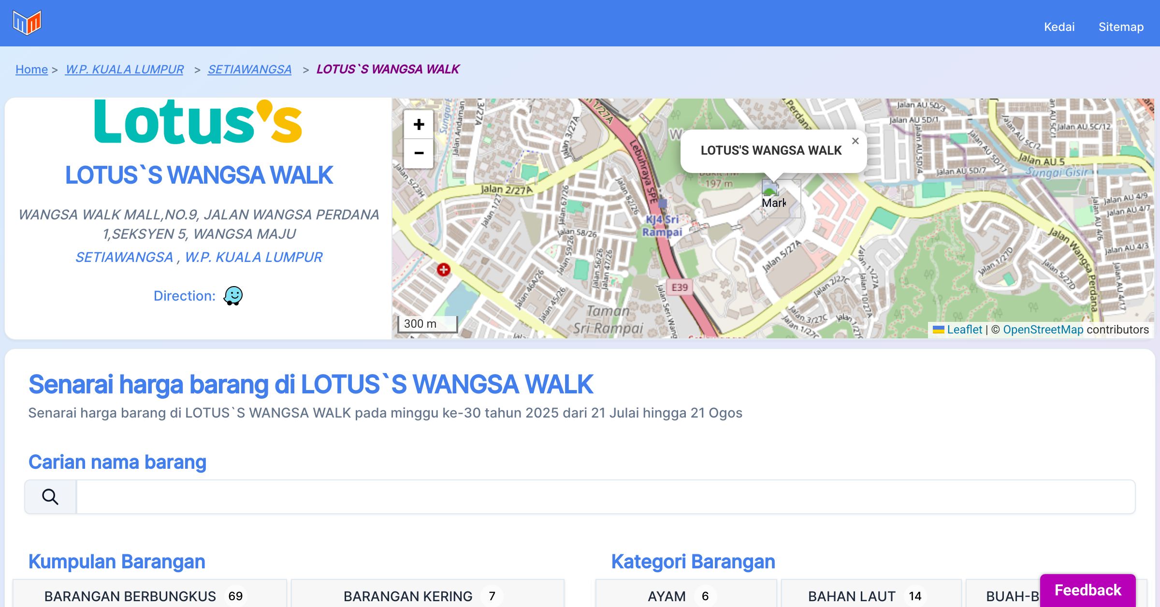Open SETIAWANGSA breadcrumb link

pos(249,69)
